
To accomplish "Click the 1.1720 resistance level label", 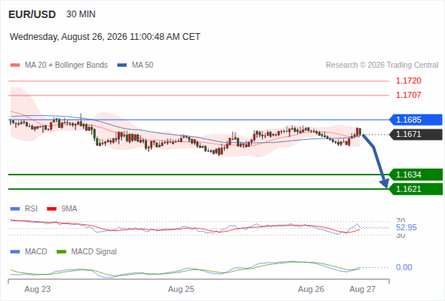I will (408, 81).
